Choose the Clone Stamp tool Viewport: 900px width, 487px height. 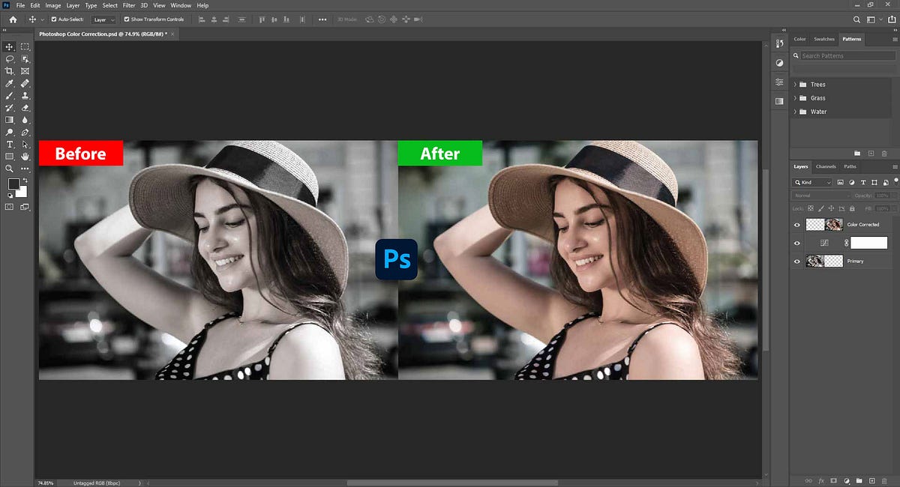click(x=25, y=95)
